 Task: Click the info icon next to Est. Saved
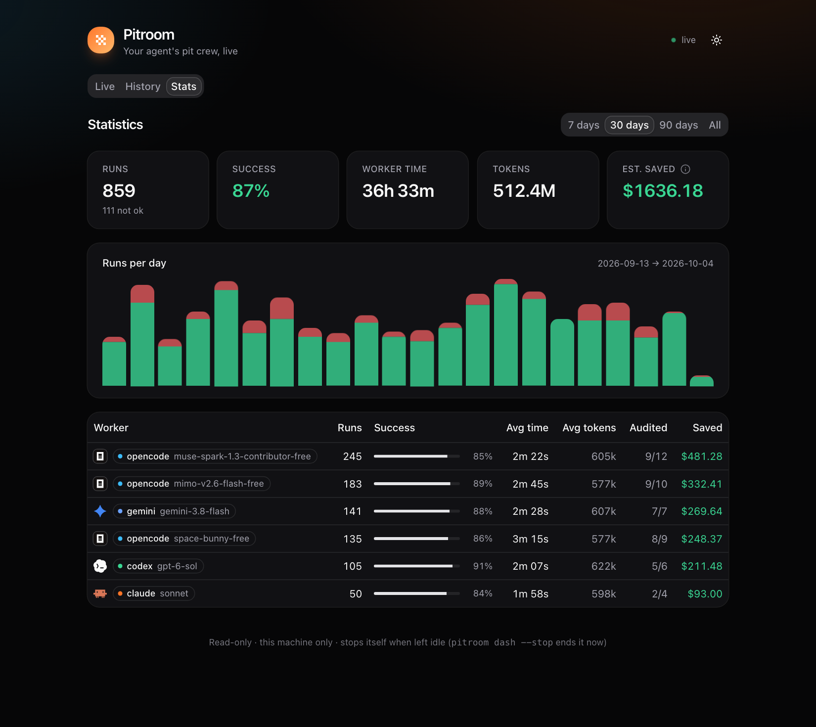(x=685, y=169)
